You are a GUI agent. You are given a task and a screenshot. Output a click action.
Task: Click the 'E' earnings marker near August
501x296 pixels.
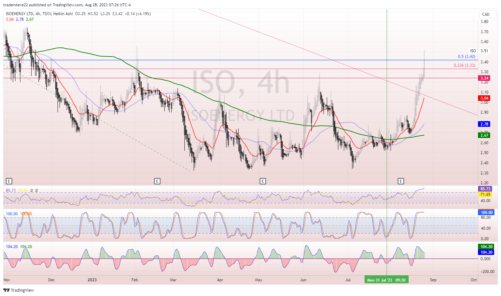pyautogui.click(x=401, y=181)
